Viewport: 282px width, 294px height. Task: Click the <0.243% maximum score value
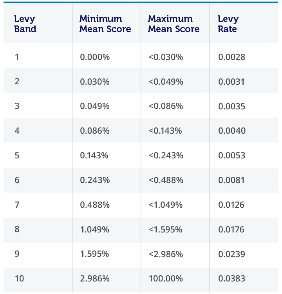point(166,156)
